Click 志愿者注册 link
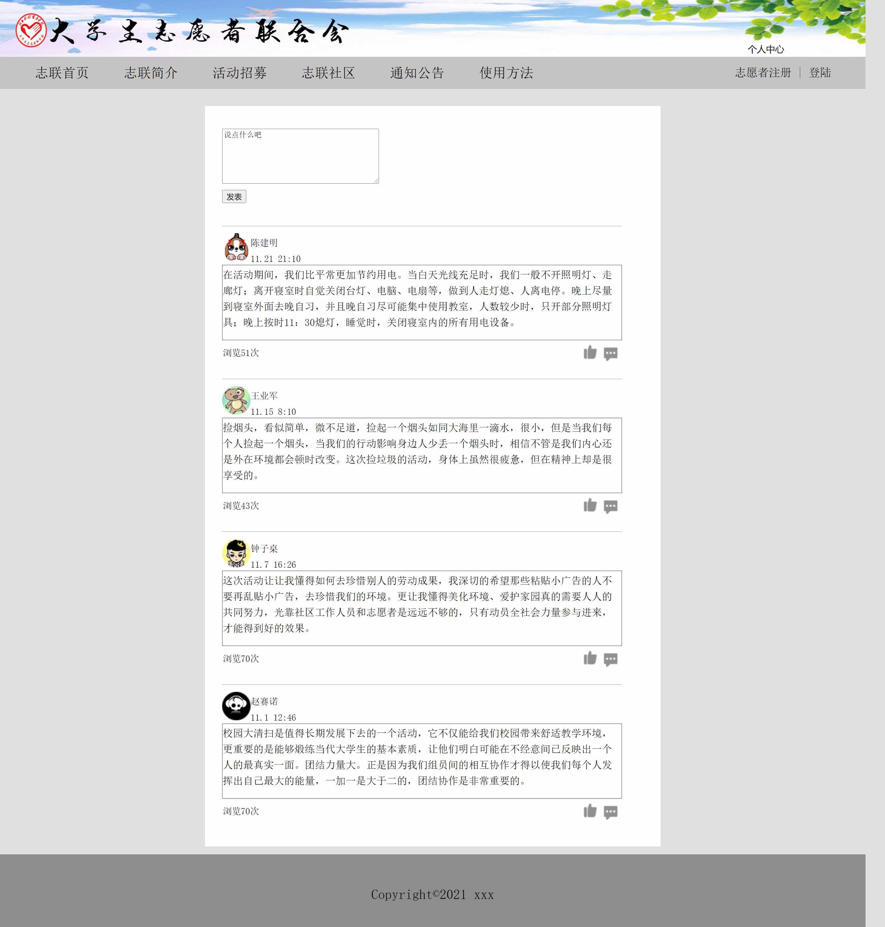Screen dimensions: 885x927 tap(763, 73)
